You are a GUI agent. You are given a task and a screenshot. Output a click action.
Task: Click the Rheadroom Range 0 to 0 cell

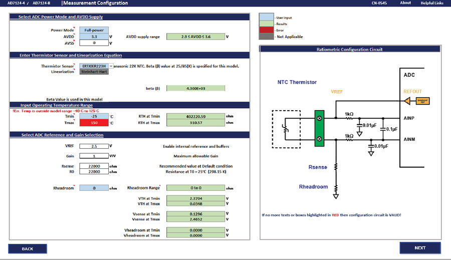(195, 188)
